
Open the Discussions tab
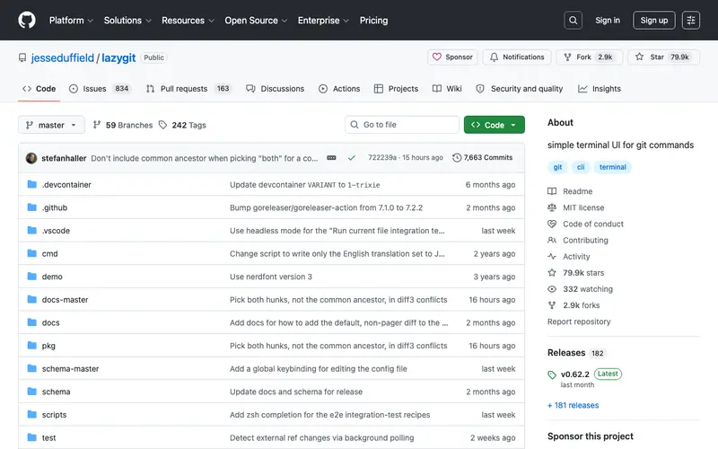pyautogui.click(x=275, y=88)
